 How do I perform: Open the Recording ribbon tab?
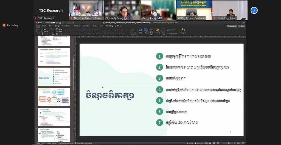tap(109, 26)
